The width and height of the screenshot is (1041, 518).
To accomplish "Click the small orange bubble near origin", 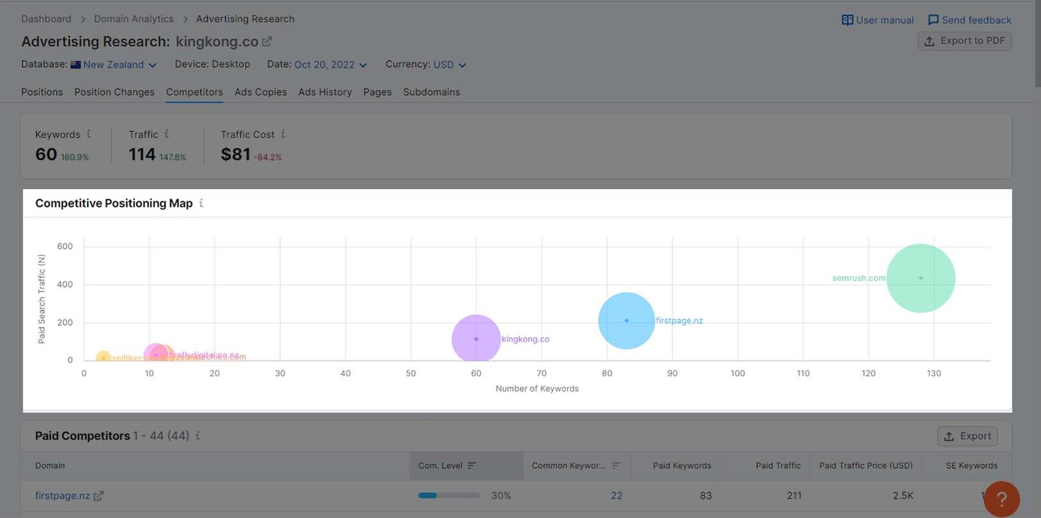I will [103, 357].
